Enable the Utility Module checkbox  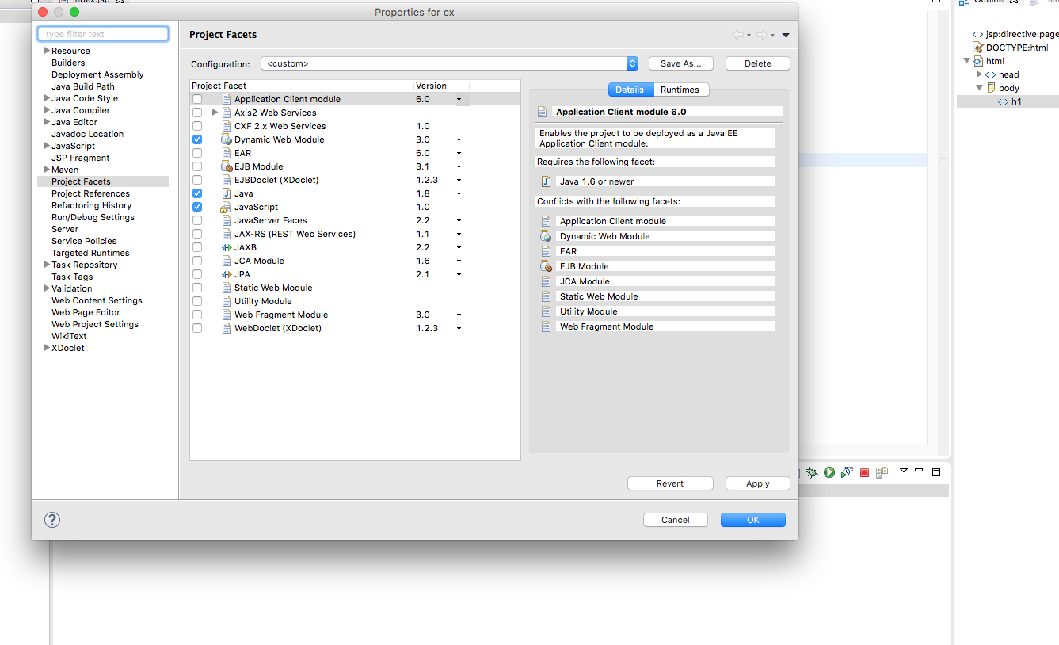[x=197, y=301]
